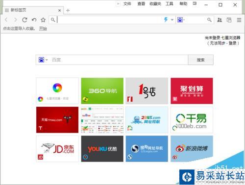Open the hamburger main menu
Screen dimensions: 245x185
click(x=239, y=20)
